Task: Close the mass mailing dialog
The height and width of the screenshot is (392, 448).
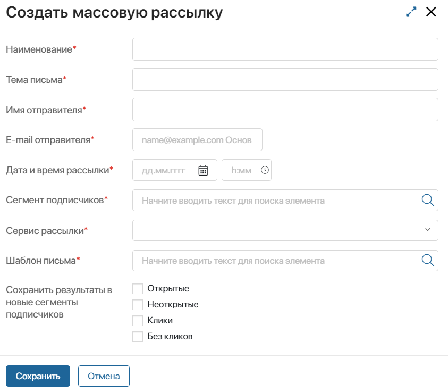Action: [x=431, y=12]
